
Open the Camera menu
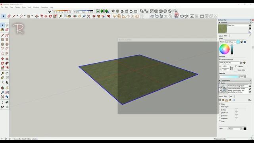[17, 7]
